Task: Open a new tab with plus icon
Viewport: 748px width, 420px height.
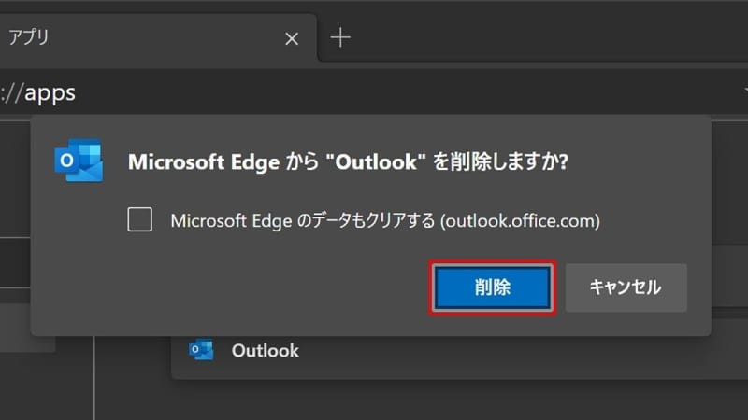Action: coord(340,37)
